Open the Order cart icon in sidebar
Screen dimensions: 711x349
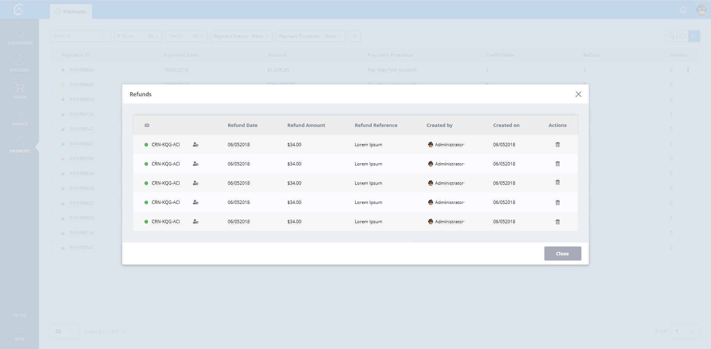(x=20, y=91)
